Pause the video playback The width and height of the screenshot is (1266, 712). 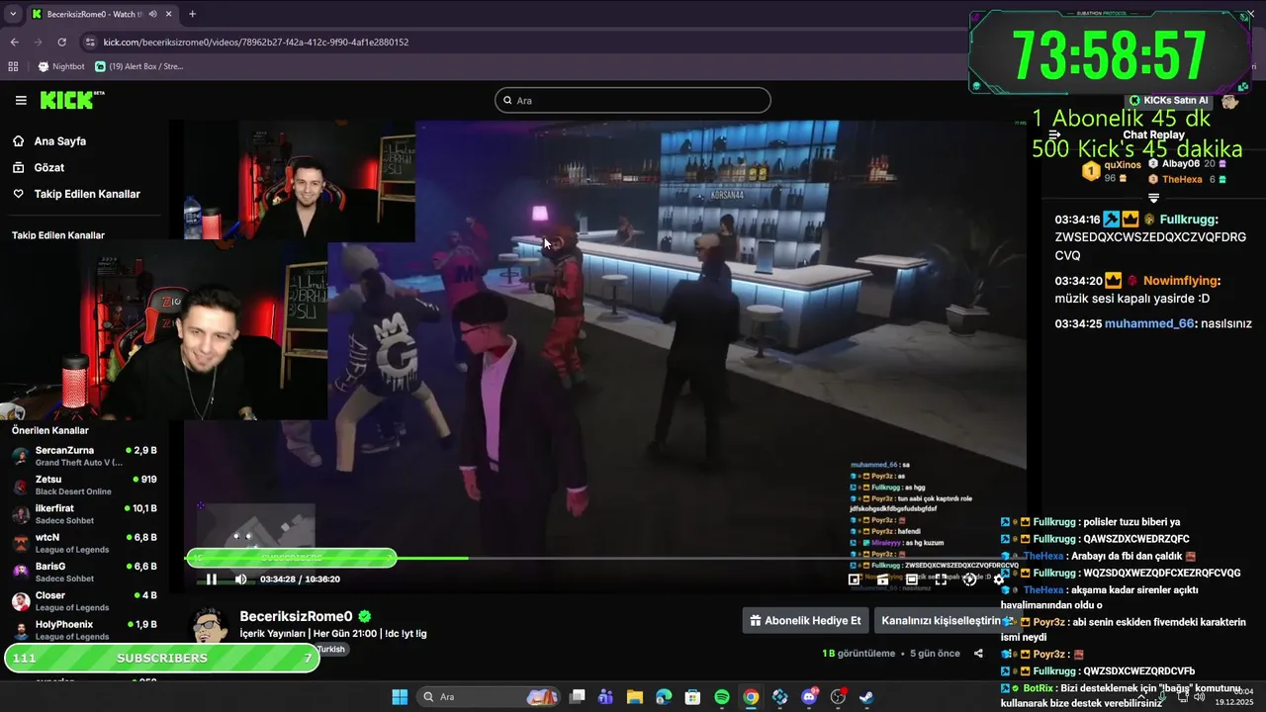point(212,579)
